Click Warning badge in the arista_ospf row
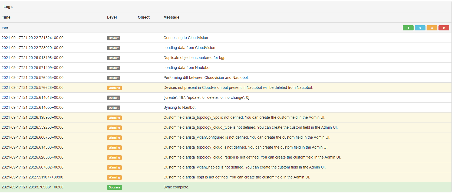 pyautogui.click(x=114, y=177)
